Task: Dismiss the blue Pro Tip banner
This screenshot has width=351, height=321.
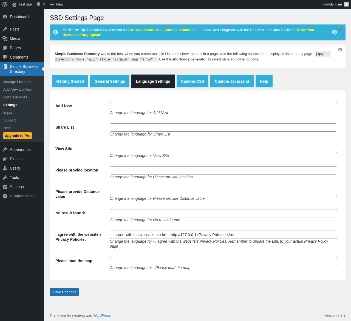Action: coord(340,29)
